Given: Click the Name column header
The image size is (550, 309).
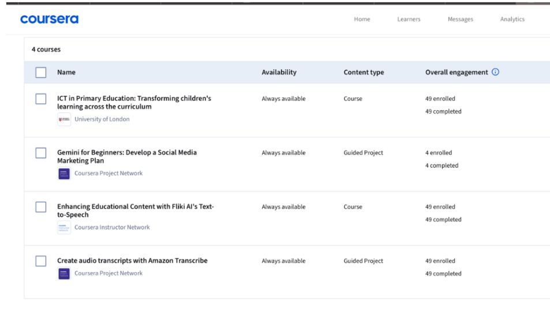Looking at the screenshot, I should 66,72.
